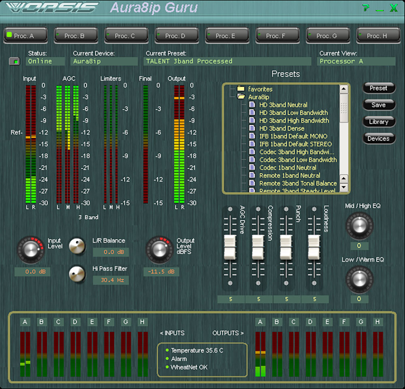Click preset list scroll up arrow
This screenshot has height=389, width=405.
pyautogui.click(x=343, y=89)
